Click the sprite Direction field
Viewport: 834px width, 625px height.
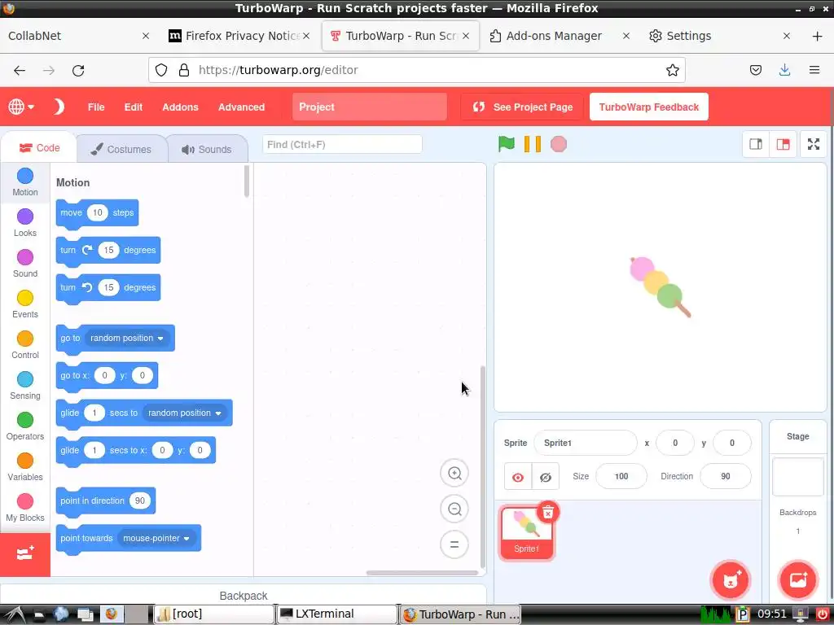(726, 476)
